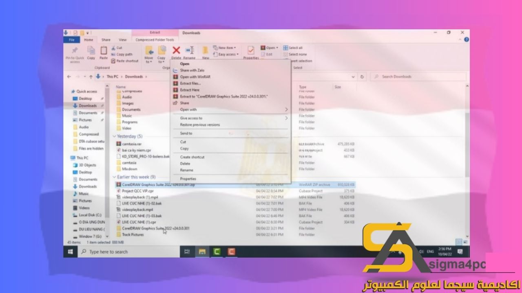
Task: Open the Compressed Folder Tools tab
Action: (155, 40)
